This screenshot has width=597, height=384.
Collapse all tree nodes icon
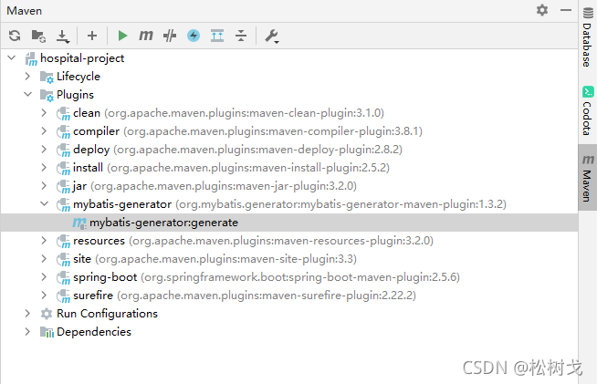coord(241,36)
